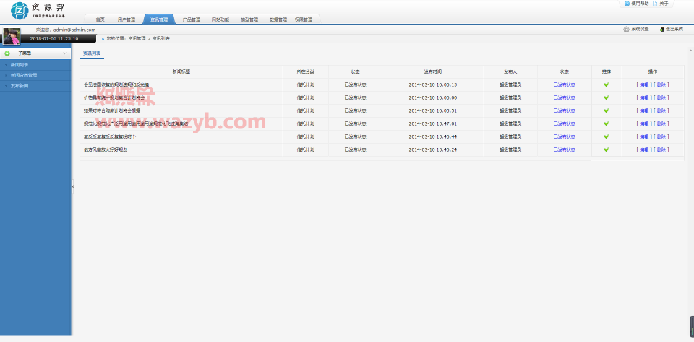Click blue 已发布状态 link in 15:46:24 row
694x342 pixels.
point(565,149)
